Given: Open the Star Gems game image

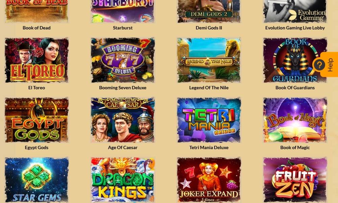Looking at the screenshot, I should click(x=37, y=180).
